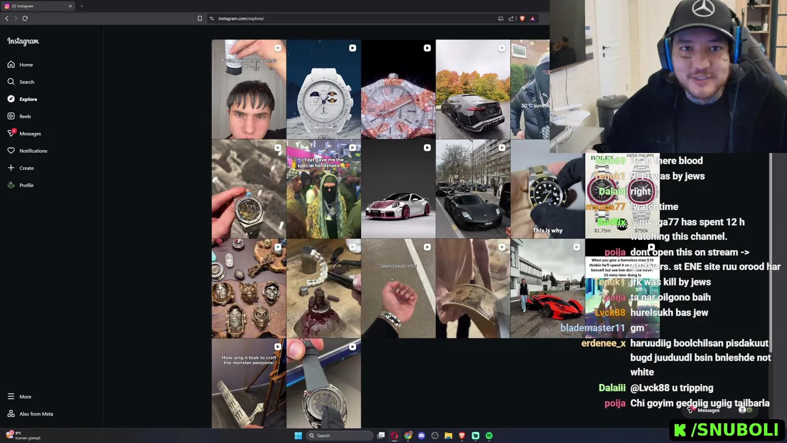Open a new browser tab
Image resolution: width=787 pixels, height=443 pixels.
point(81,6)
